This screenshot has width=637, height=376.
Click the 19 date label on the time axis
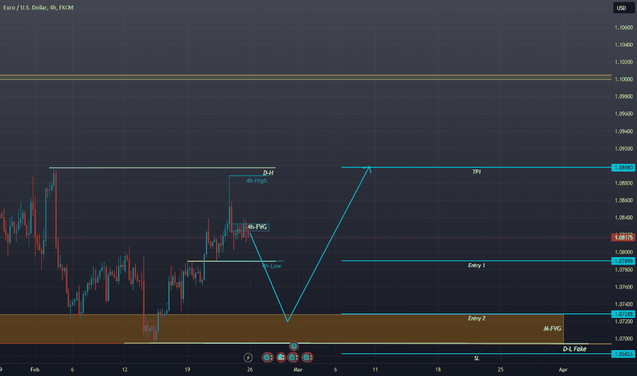click(x=187, y=369)
